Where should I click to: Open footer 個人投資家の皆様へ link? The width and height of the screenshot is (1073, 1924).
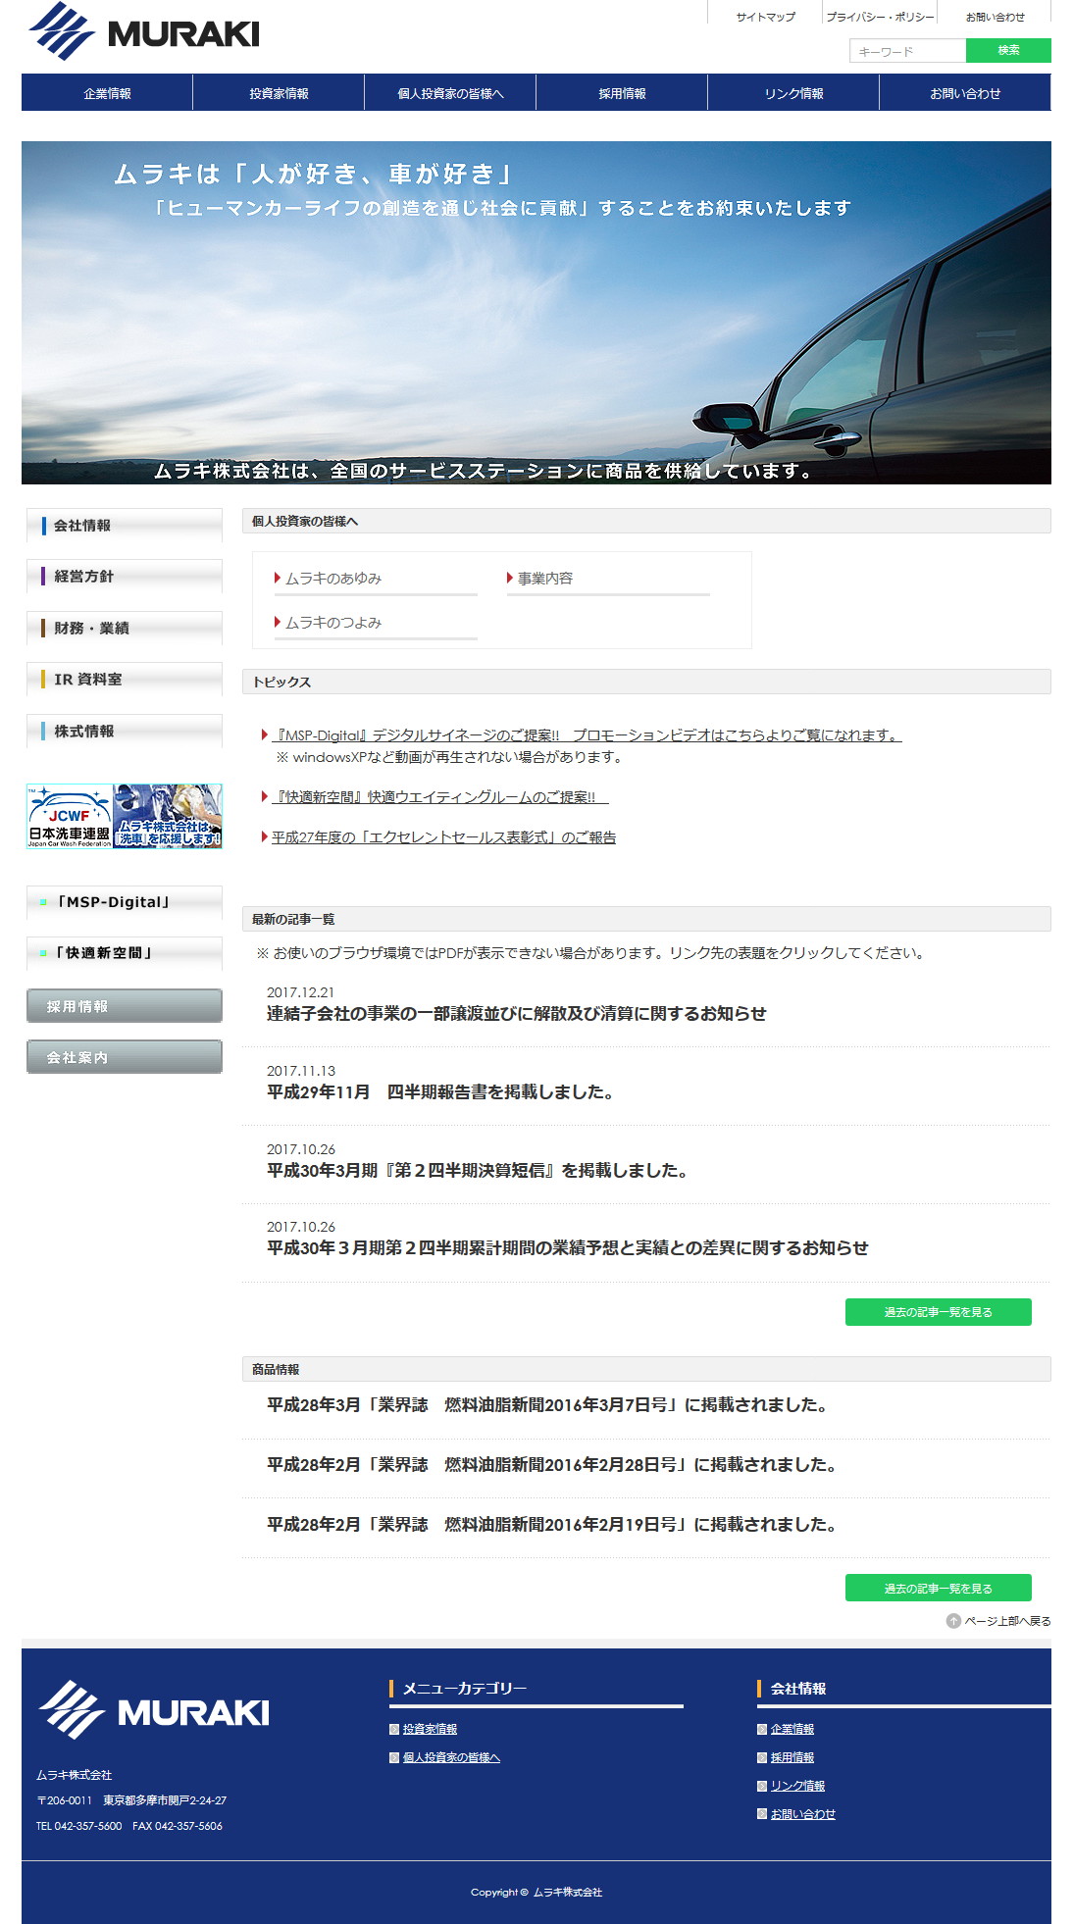pyautogui.click(x=451, y=1757)
